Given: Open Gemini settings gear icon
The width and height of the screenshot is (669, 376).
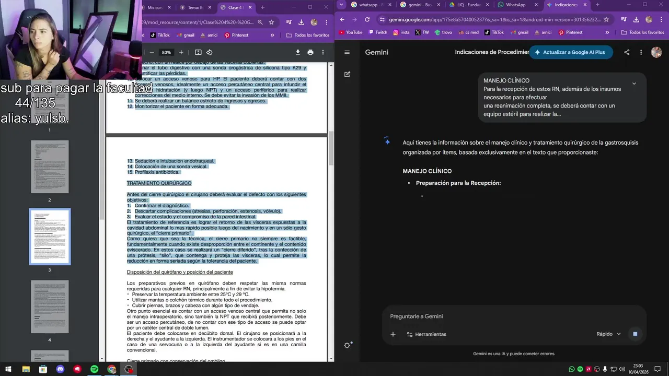Looking at the screenshot, I should point(348,345).
